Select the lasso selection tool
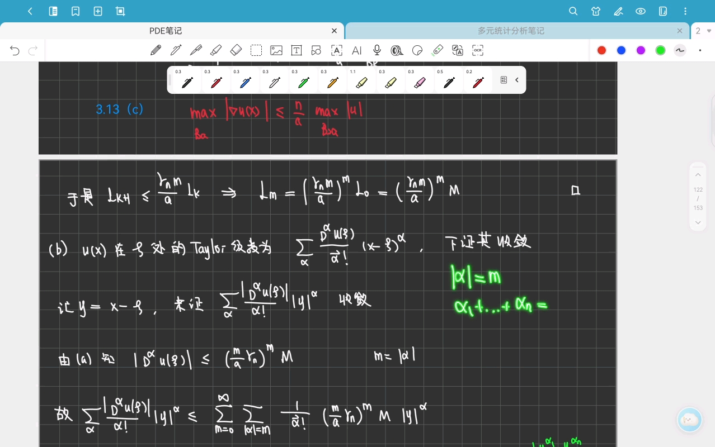Viewport: 715px width, 447px height. click(x=256, y=50)
